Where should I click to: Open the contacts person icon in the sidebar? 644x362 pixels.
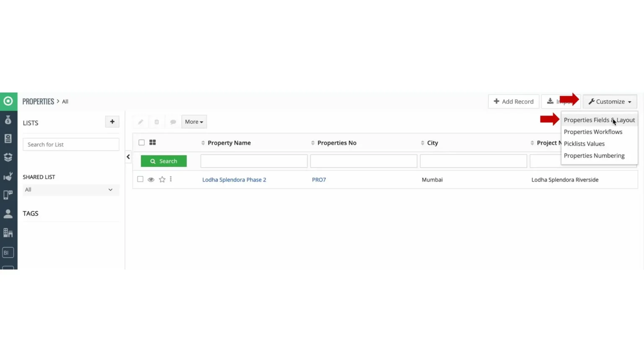(8, 214)
